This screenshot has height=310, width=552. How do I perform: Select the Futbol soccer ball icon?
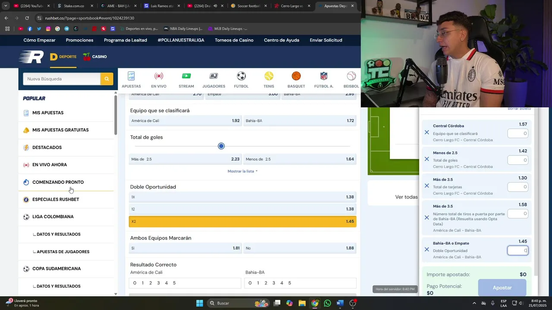(x=241, y=76)
